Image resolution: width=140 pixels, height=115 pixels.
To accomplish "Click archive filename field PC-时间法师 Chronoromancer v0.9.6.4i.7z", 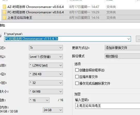I will 68,39.
